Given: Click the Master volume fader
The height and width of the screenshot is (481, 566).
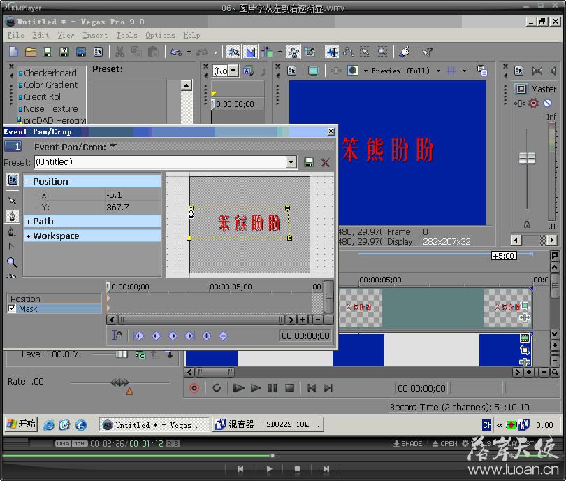Looking at the screenshot, I should (527, 158).
